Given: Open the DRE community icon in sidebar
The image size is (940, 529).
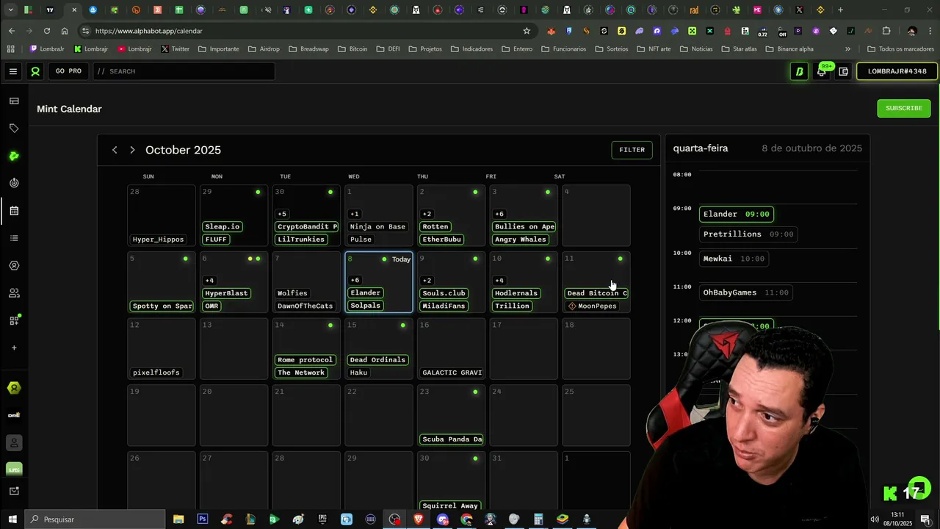Looking at the screenshot, I should point(14,415).
